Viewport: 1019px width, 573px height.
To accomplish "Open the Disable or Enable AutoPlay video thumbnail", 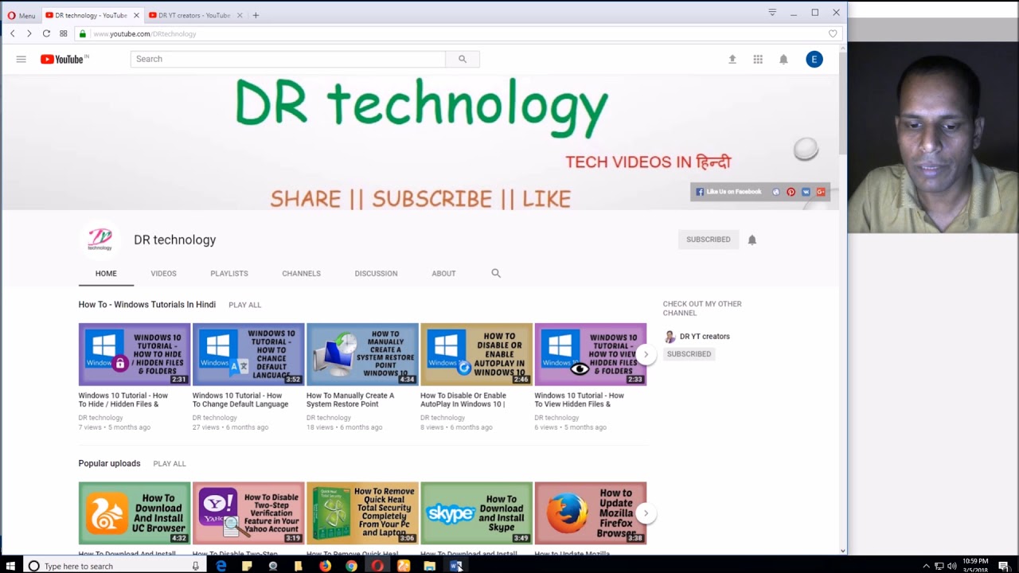I will point(476,354).
